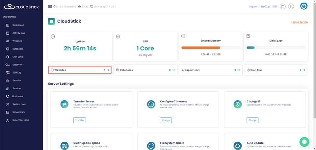
Task: Open Server Stats from the sidebar
Action: tap(18, 112)
